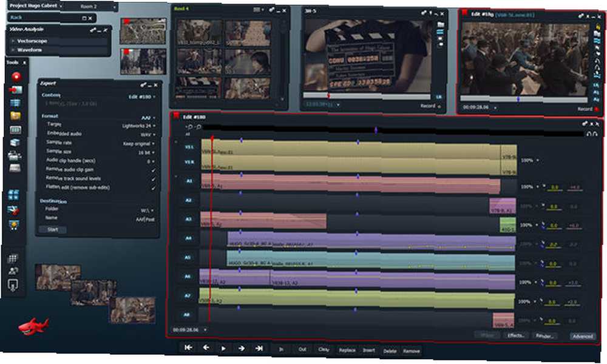This screenshot has width=607, height=364.
Task: Pin the Export panel
Action: (143, 85)
